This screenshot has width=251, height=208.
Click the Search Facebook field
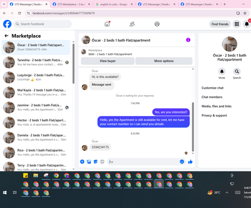[x=43, y=24]
